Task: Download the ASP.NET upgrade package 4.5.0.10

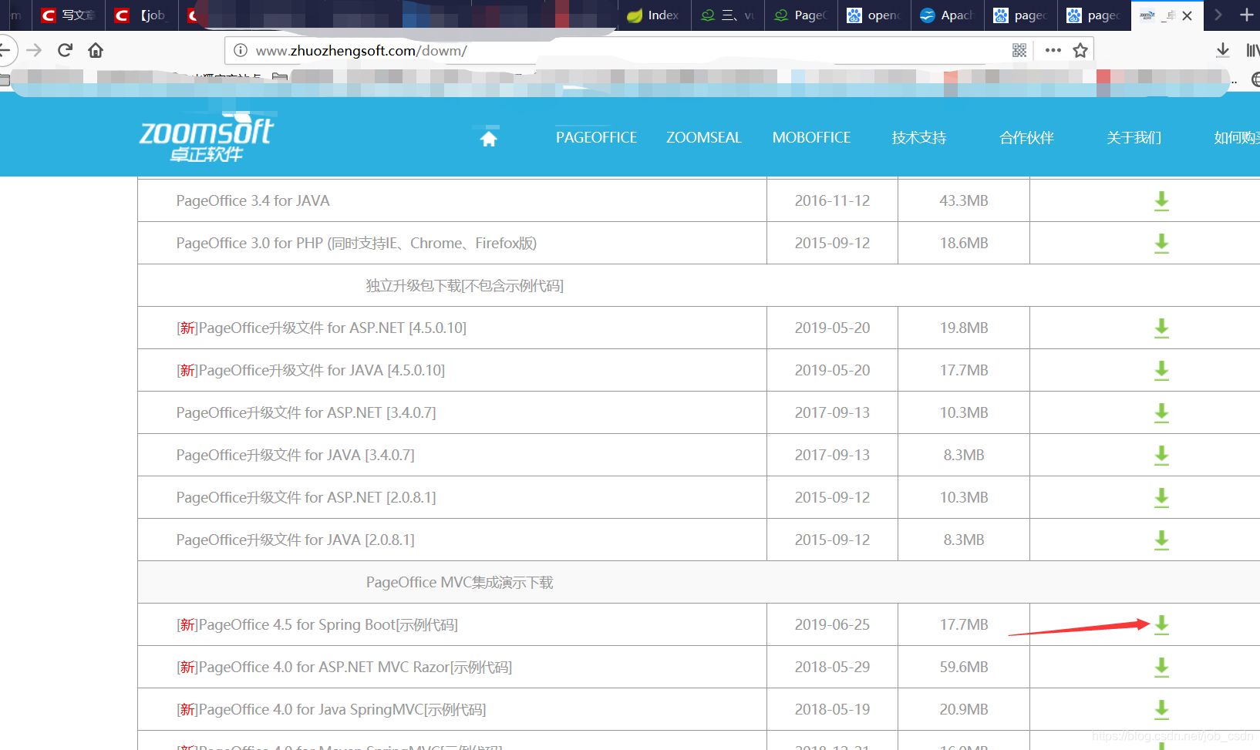Action: pos(1161,328)
